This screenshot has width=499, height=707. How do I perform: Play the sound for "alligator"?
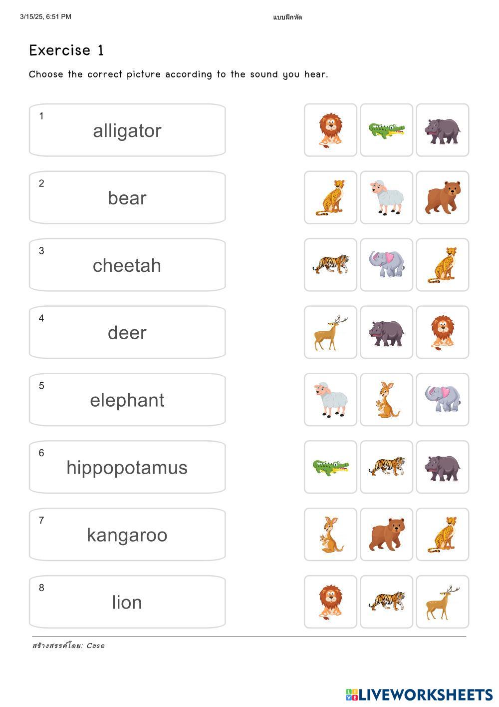(127, 130)
